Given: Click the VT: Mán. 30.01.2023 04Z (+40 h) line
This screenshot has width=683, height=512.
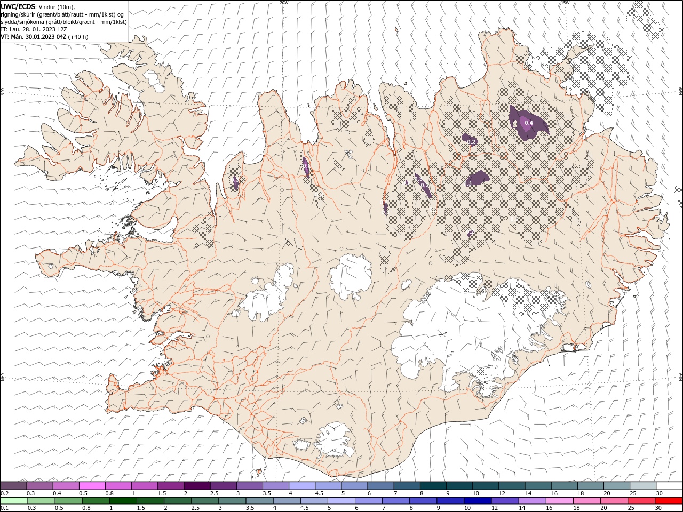Looking at the screenshot, I should coord(44,37).
